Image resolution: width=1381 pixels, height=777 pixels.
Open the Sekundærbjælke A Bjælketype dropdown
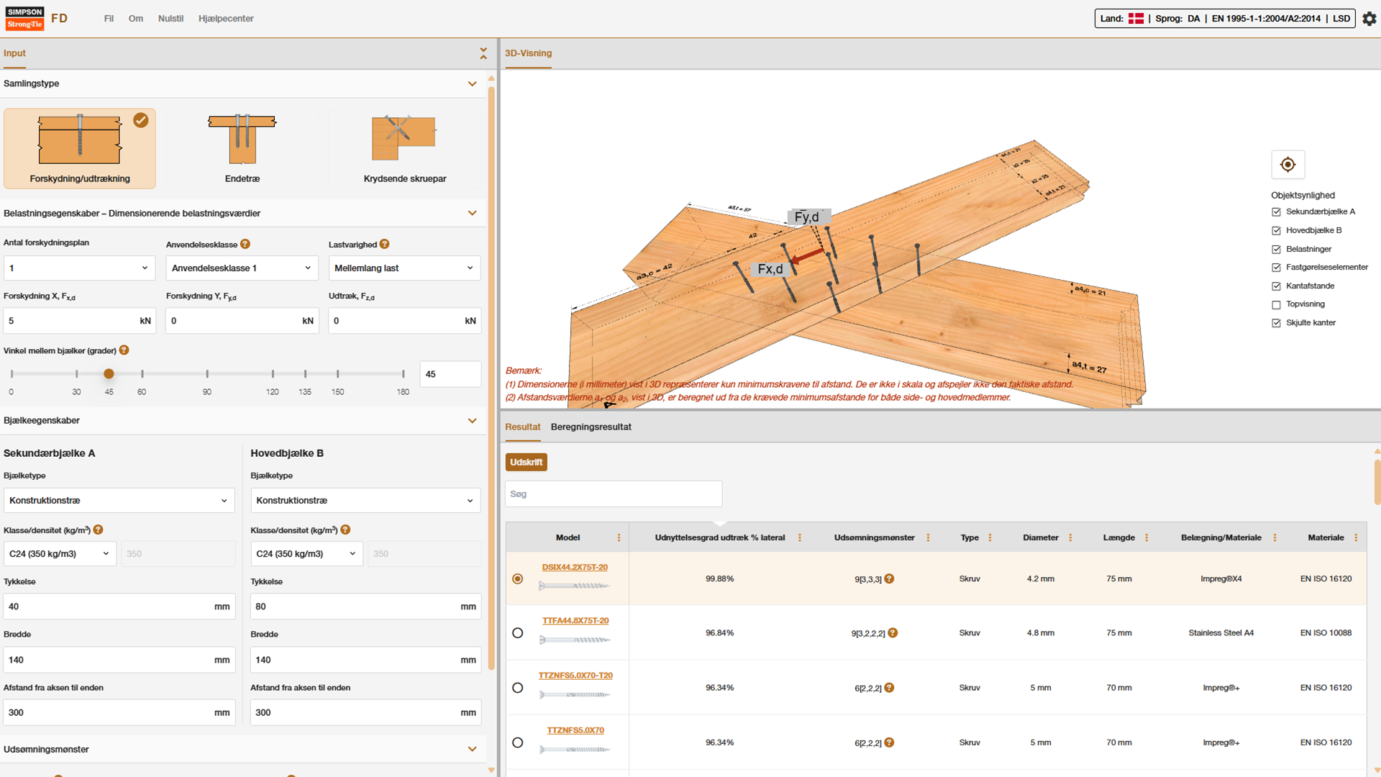(x=119, y=500)
